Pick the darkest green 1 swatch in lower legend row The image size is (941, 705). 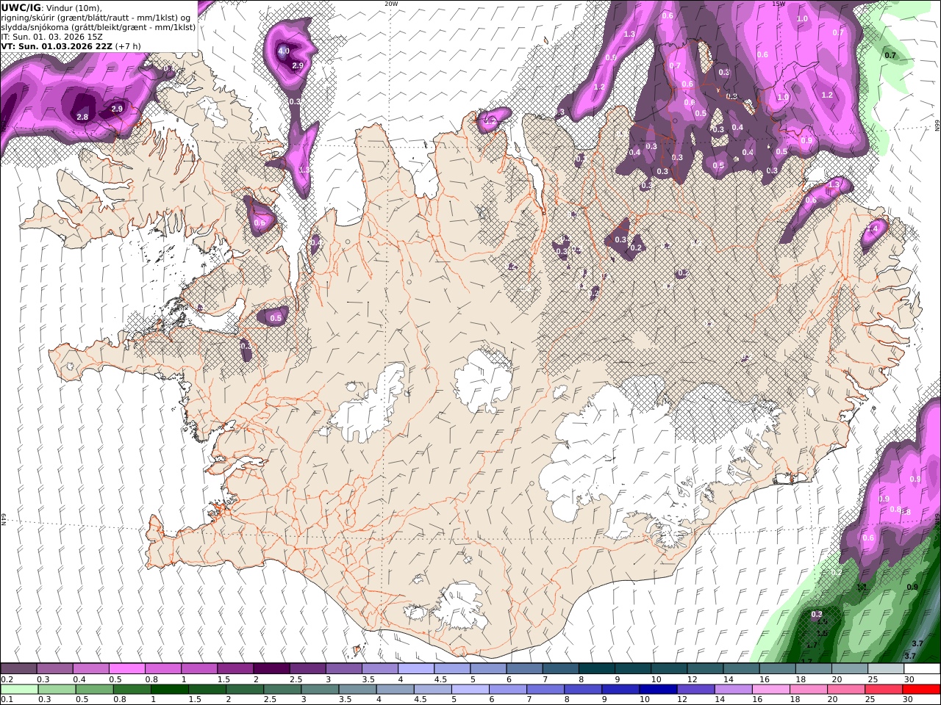(x=169, y=690)
